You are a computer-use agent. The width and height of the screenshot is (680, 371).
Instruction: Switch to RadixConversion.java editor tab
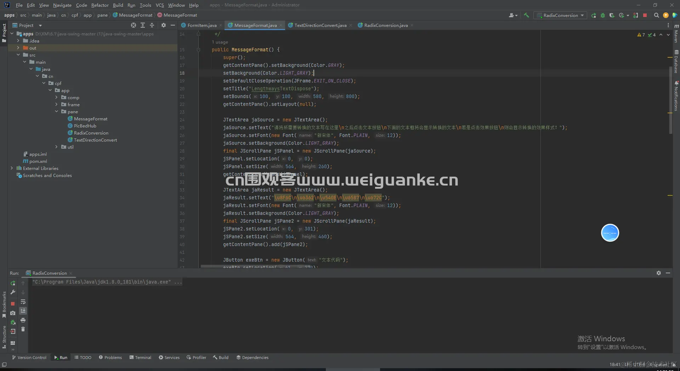point(386,25)
